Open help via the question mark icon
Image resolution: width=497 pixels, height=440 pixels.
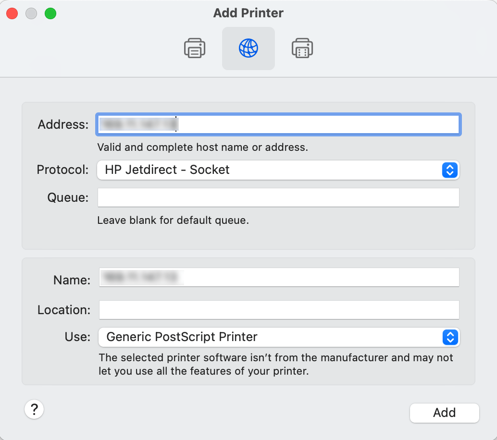[x=34, y=409]
